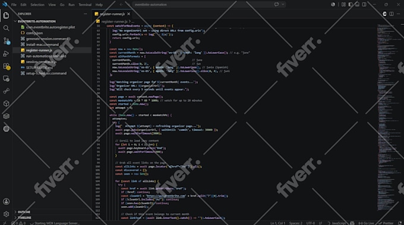
Task: Click the Split Editor Right icon
Action: pyautogui.click(x=392, y=14)
